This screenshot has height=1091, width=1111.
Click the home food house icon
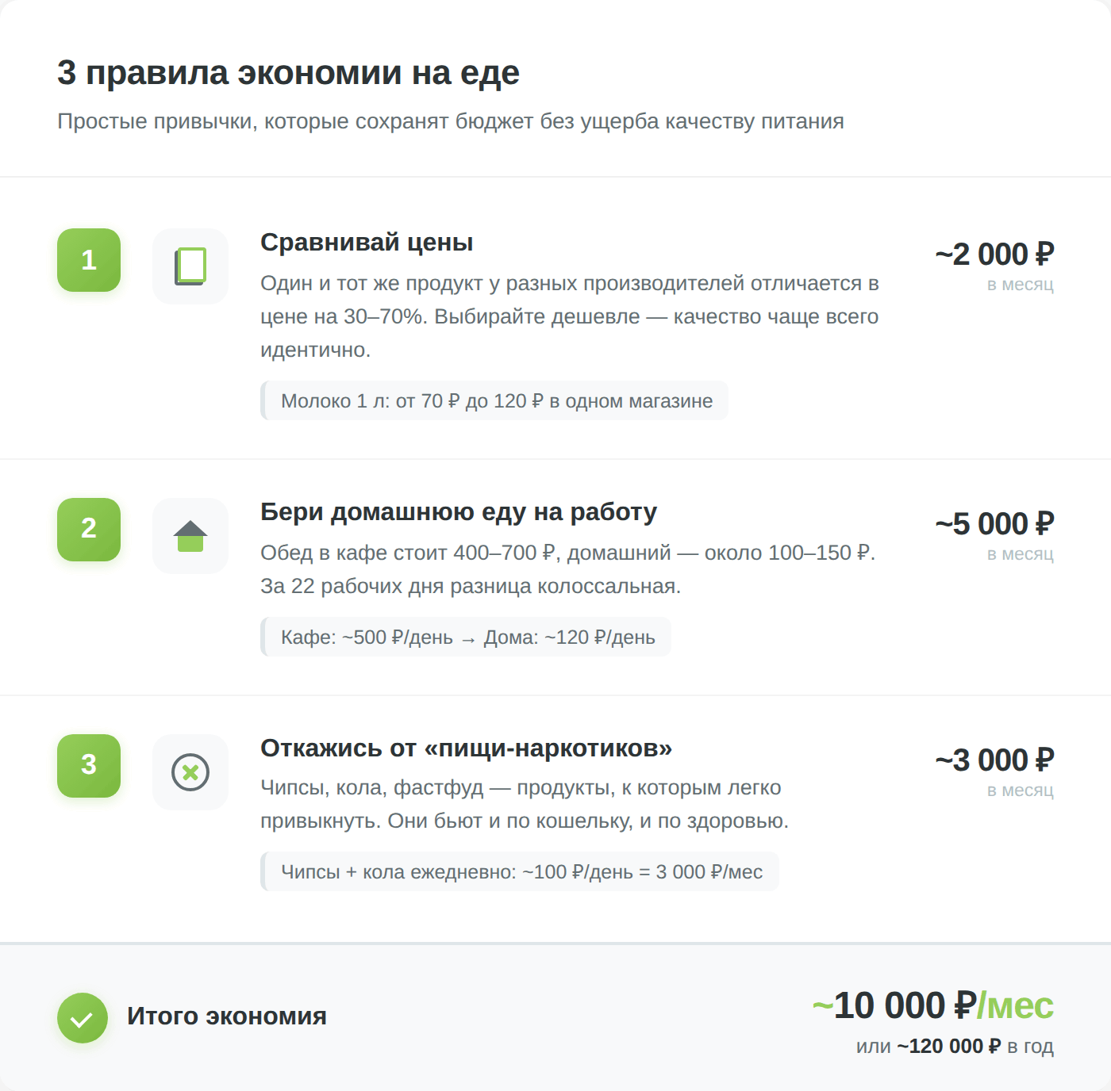(x=190, y=536)
